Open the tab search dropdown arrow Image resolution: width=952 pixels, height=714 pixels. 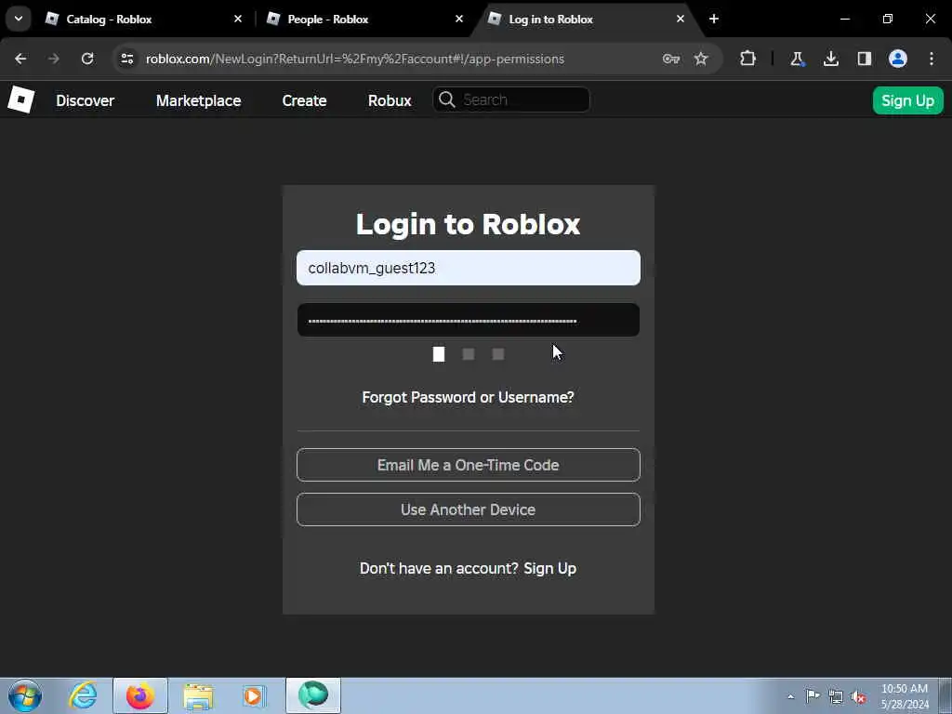pyautogui.click(x=19, y=19)
